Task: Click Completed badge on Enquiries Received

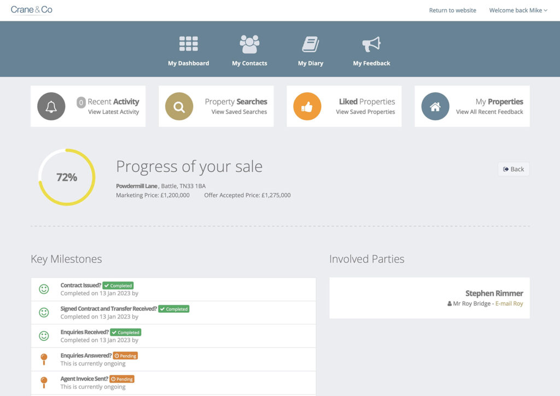Action: [x=126, y=333]
